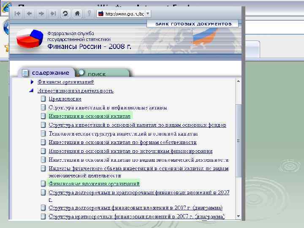Expand the Финансы организаций tree node
Image resolution: width=304 pixels, height=228 pixels.
click(x=32, y=82)
